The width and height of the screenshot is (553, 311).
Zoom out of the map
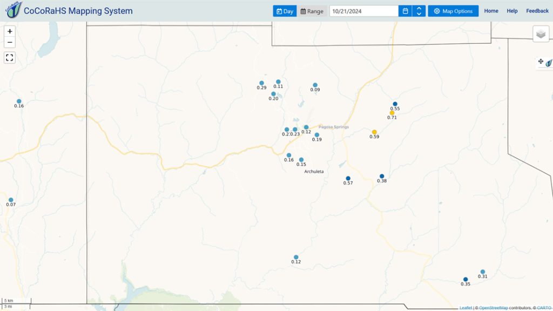click(10, 42)
